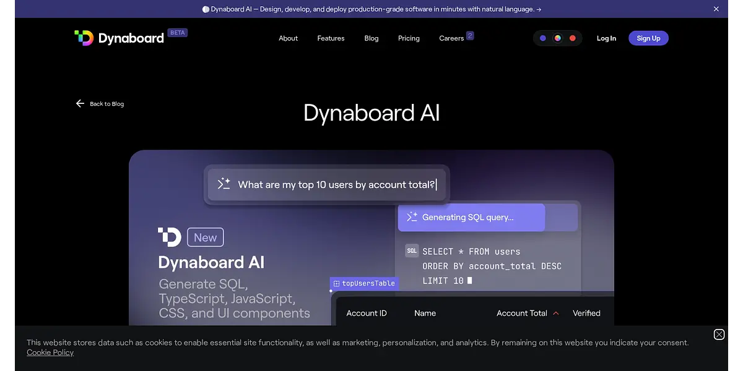Click the half-circle icon in the announcement banner
The height and width of the screenshot is (371, 743).
coord(206,9)
